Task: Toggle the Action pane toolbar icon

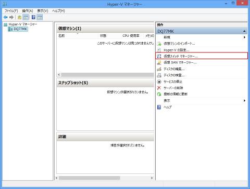Action: (40, 17)
